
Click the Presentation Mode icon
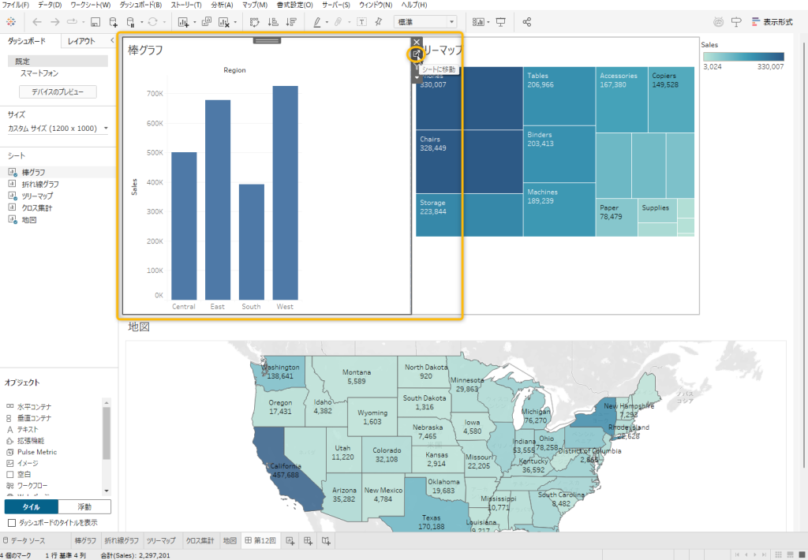[x=500, y=22]
